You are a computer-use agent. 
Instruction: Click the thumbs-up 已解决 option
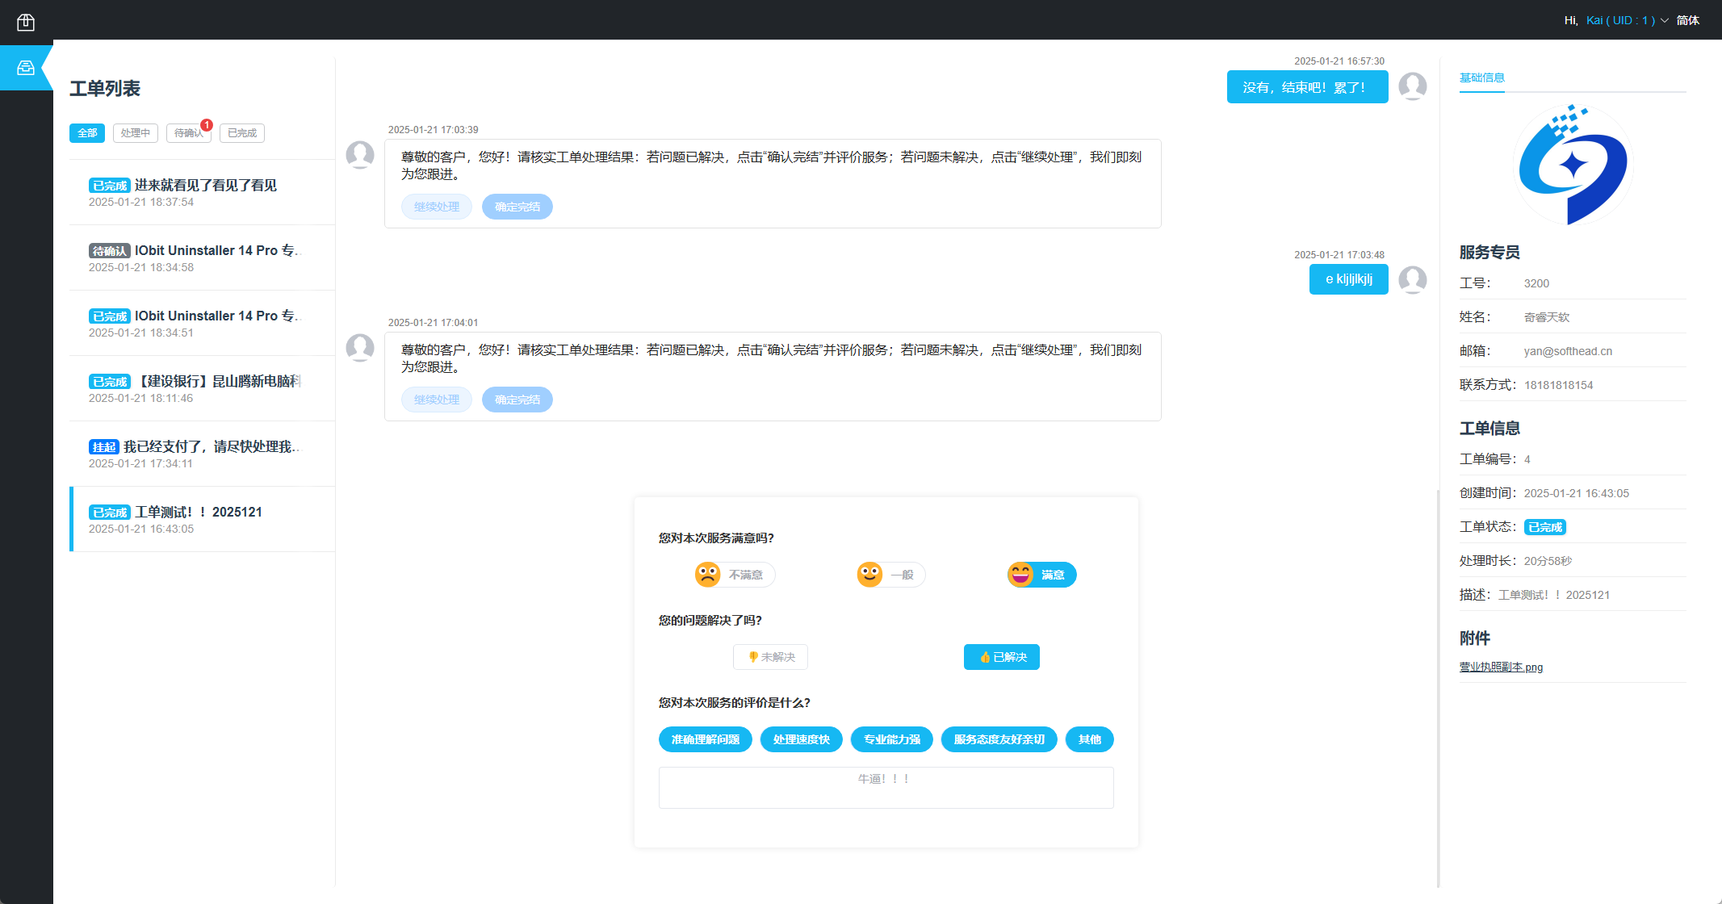click(x=1001, y=657)
